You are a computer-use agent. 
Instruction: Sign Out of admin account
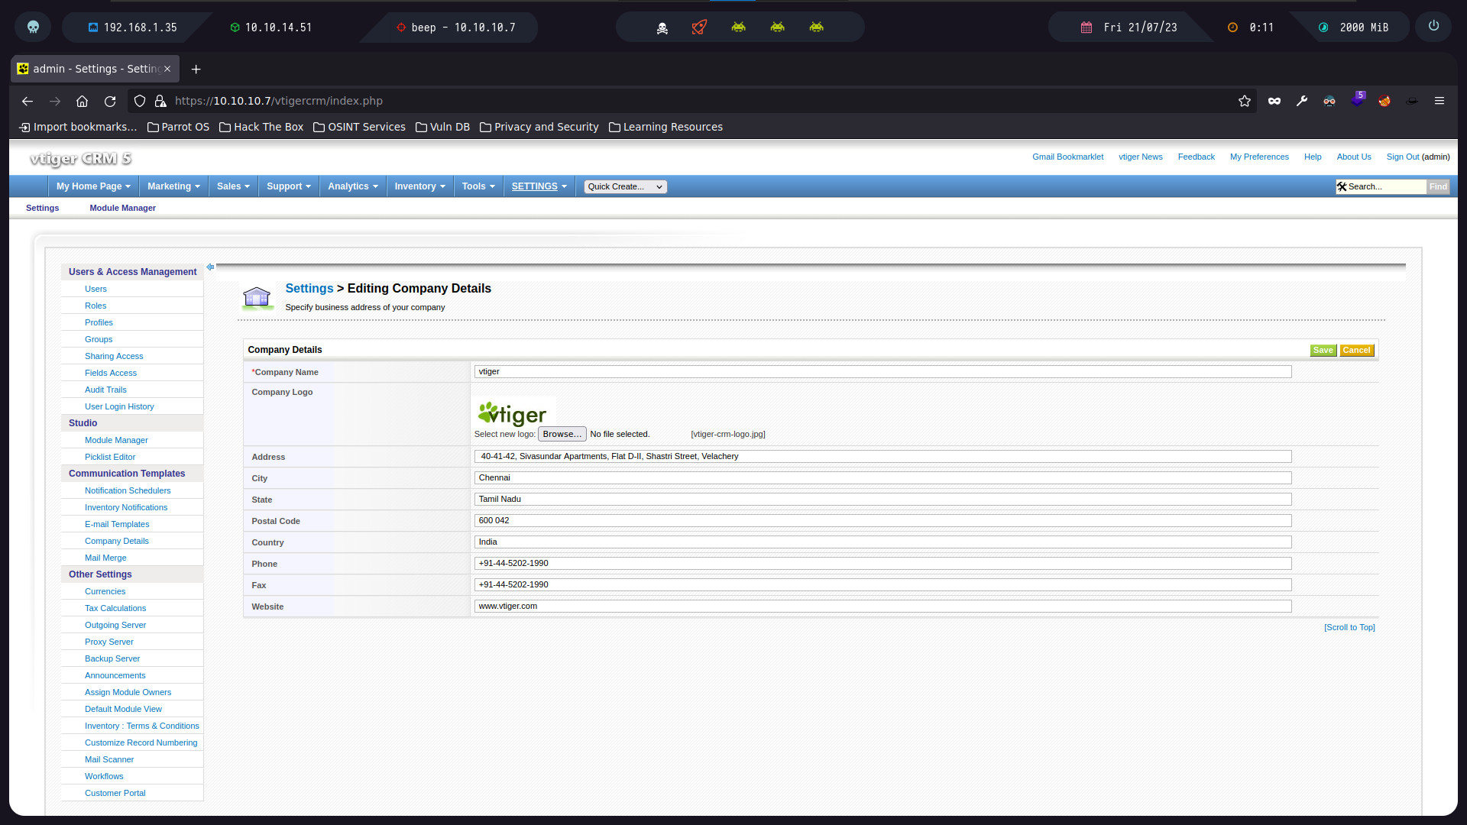point(1402,157)
